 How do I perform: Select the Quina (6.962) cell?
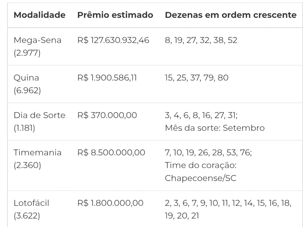(27, 84)
